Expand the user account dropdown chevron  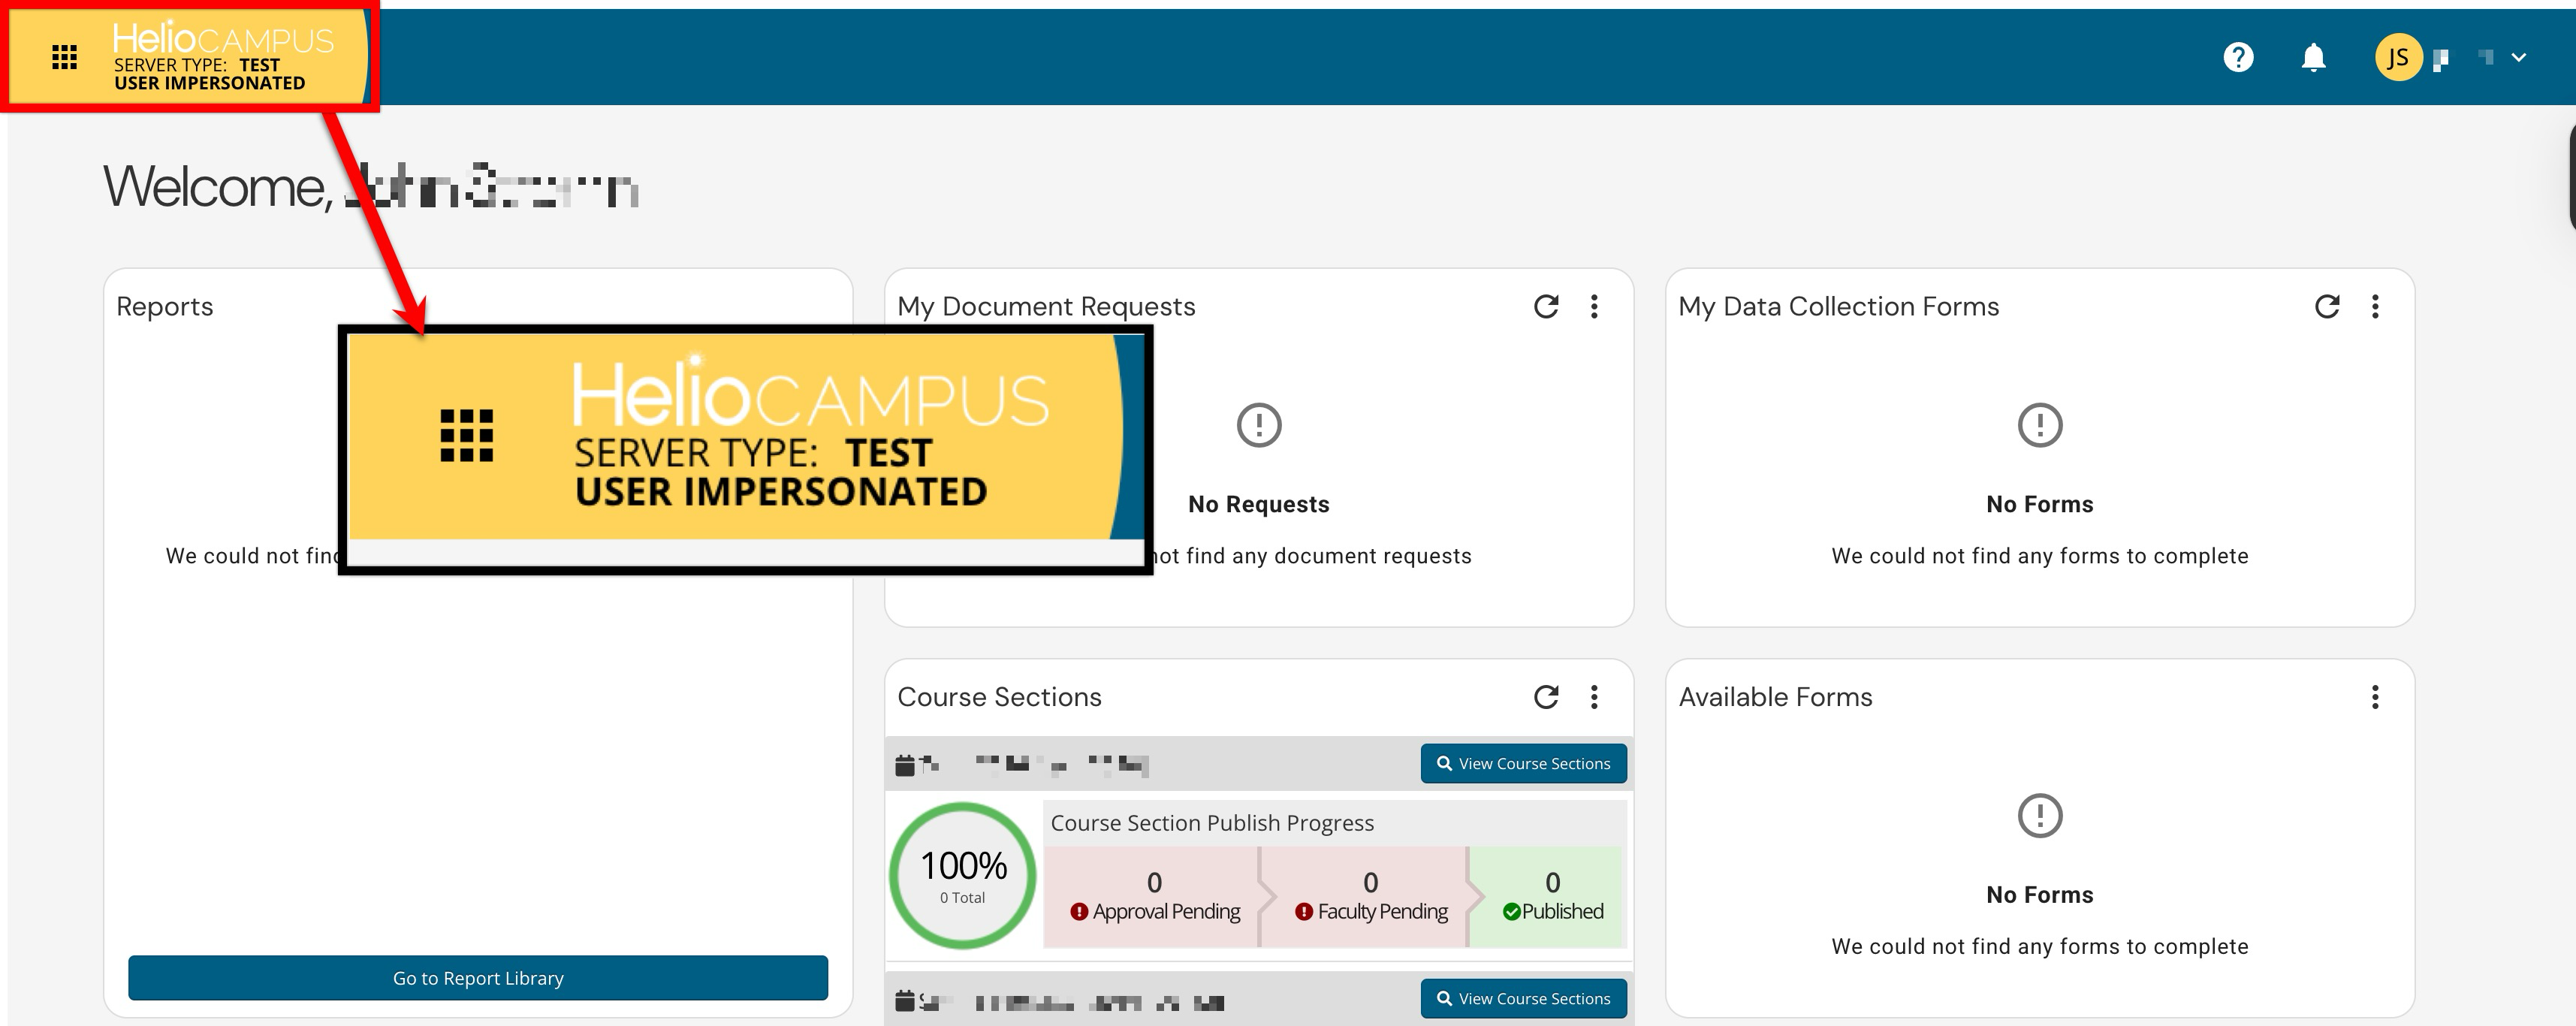click(2519, 57)
